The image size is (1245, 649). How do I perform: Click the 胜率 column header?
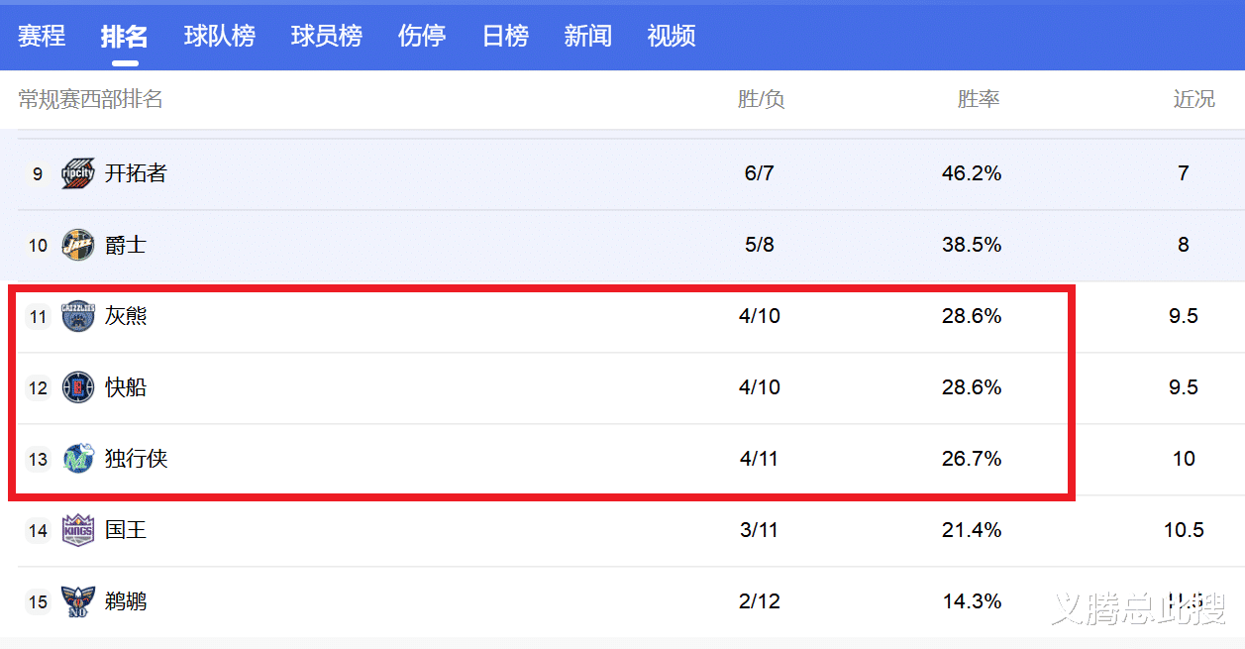pyautogui.click(x=979, y=99)
